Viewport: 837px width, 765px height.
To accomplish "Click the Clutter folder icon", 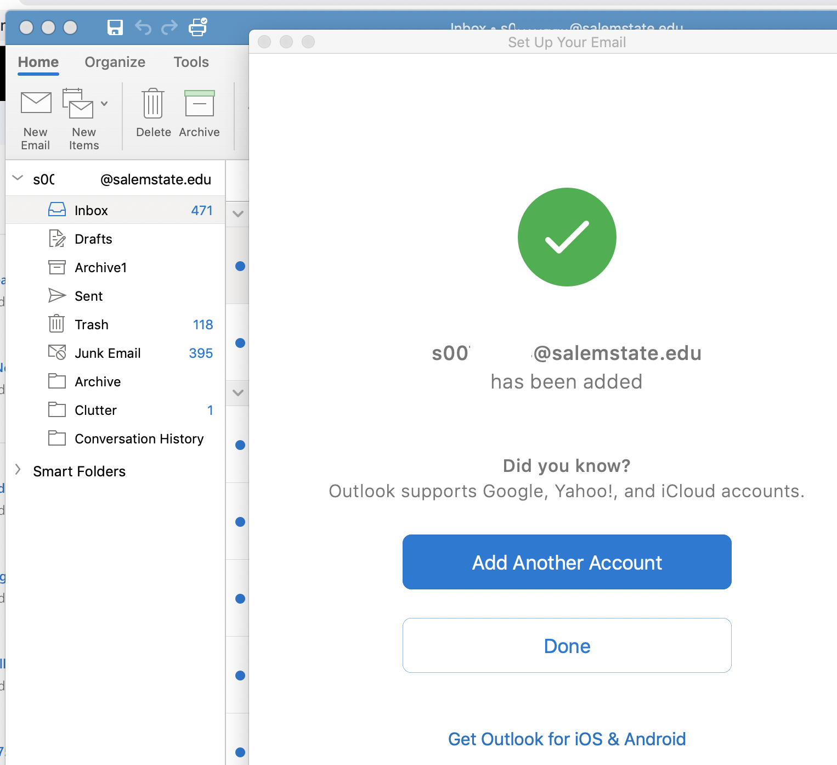I will coord(57,409).
